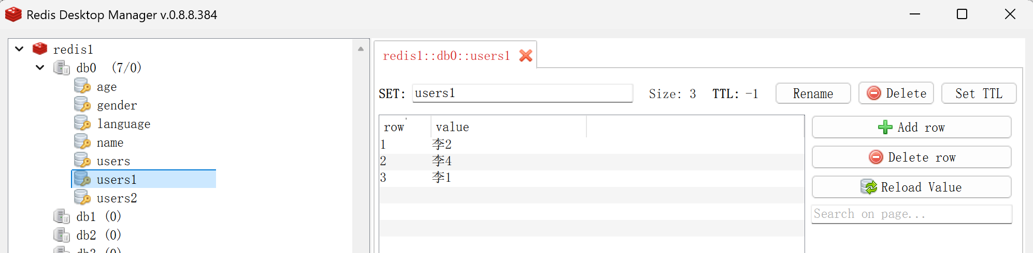Image resolution: width=1033 pixels, height=253 pixels.
Task: Click the SET key name field
Action: (523, 93)
